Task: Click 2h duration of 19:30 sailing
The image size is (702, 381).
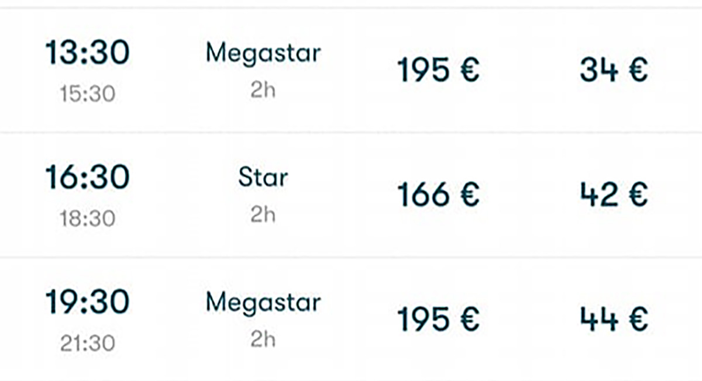Action: (263, 340)
